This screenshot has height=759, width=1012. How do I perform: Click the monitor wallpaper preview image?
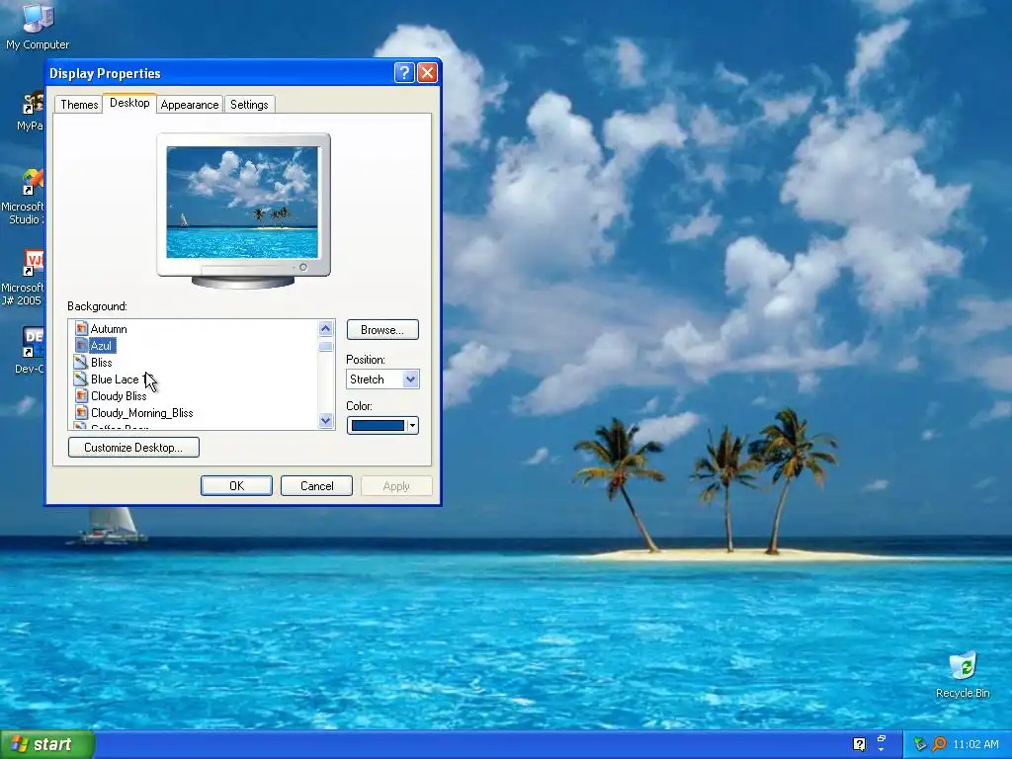pos(242,202)
